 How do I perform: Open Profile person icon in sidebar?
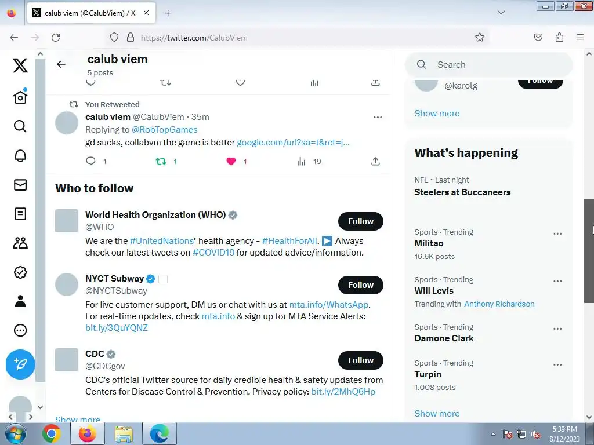click(20, 301)
